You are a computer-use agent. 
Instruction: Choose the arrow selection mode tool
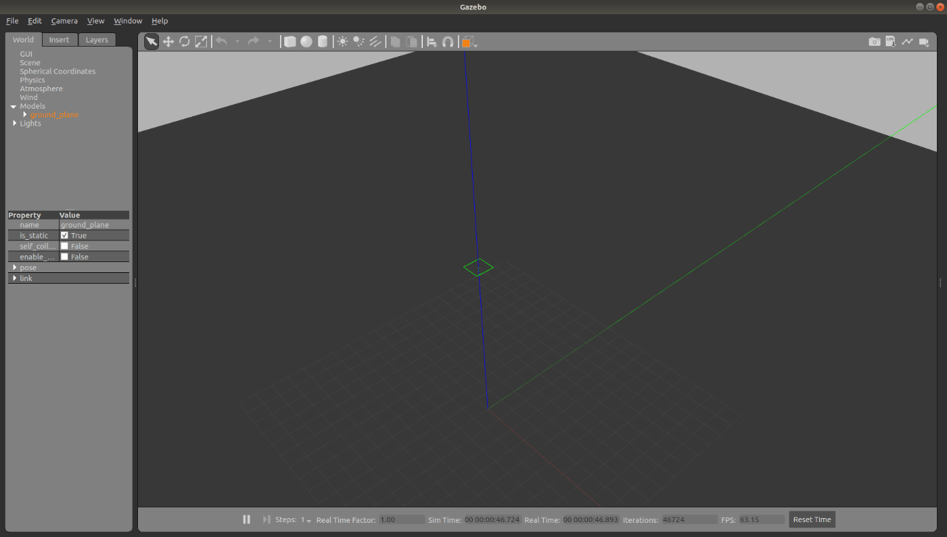click(152, 42)
